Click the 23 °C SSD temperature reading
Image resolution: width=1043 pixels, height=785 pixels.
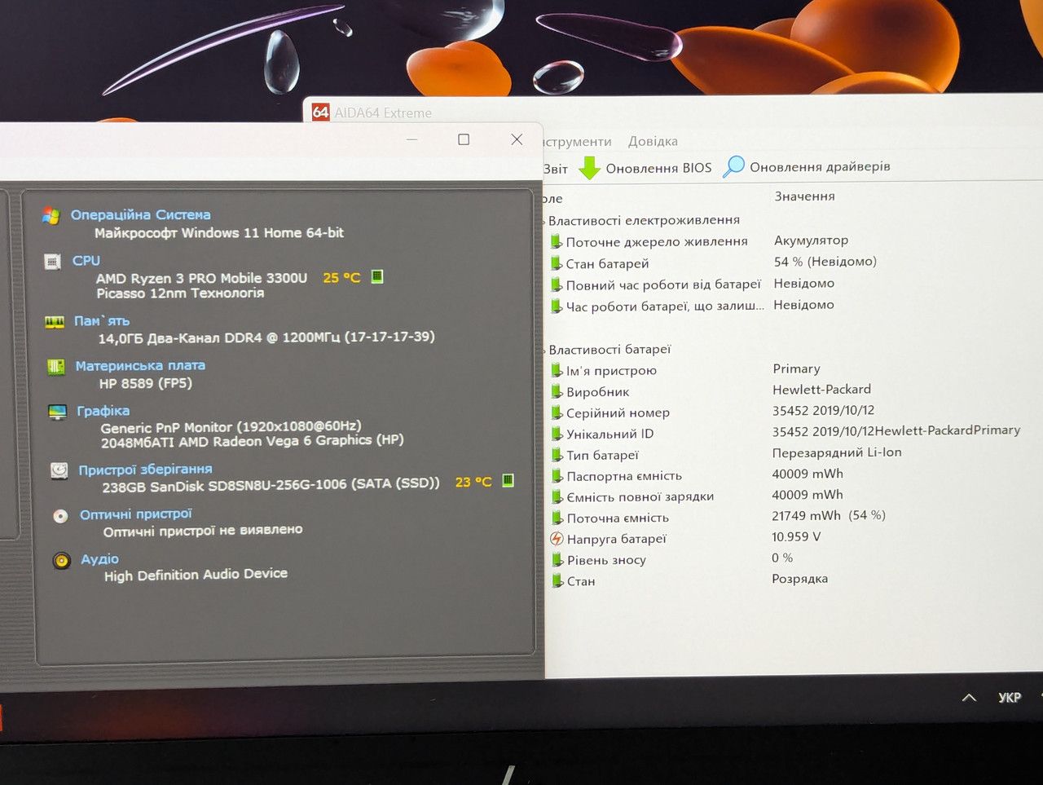click(473, 482)
